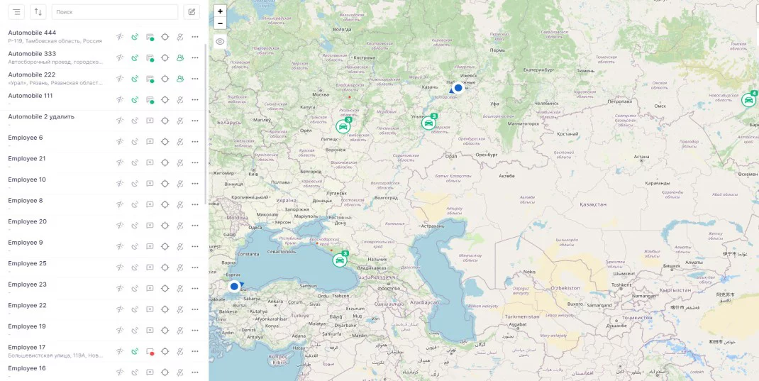Click satellite icon for Employee 21

click(135, 162)
